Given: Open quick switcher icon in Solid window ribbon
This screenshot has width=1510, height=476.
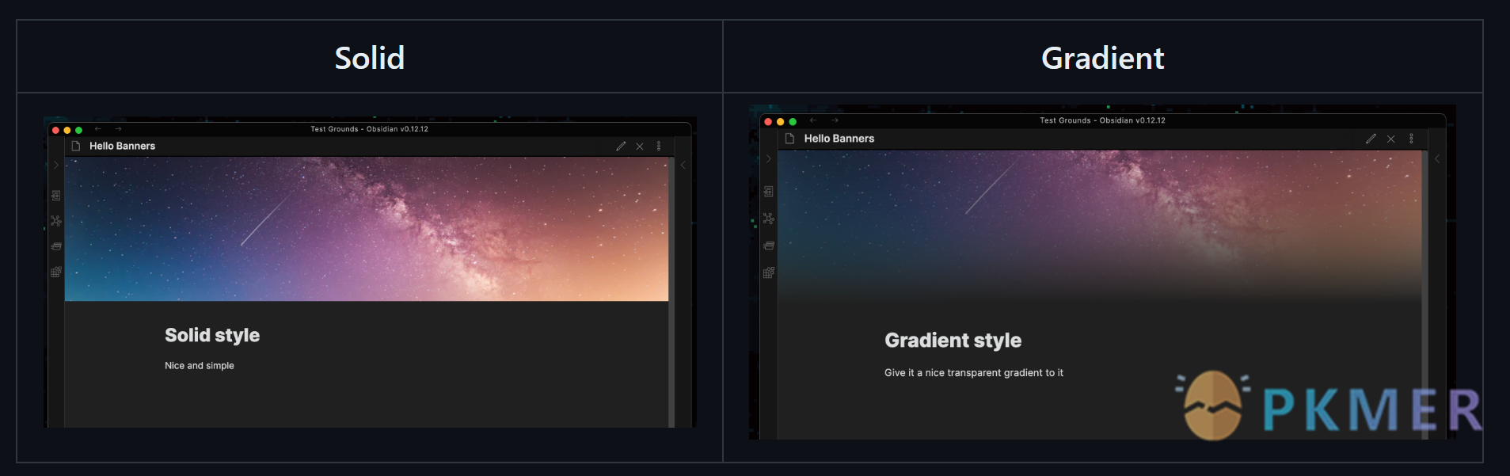Looking at the screenshot, I should point(55,195).
